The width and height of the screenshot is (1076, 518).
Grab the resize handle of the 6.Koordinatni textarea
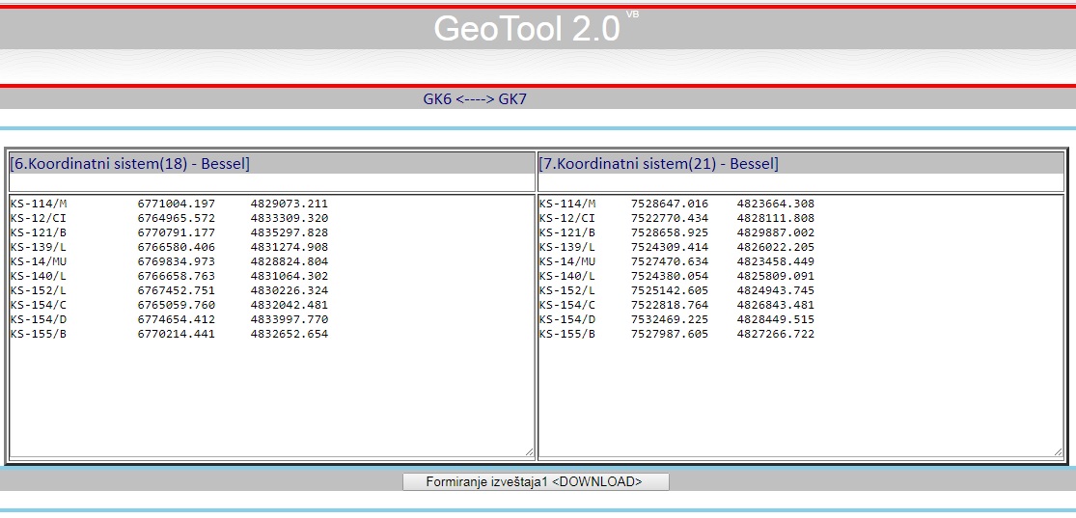tap(529, 451)
